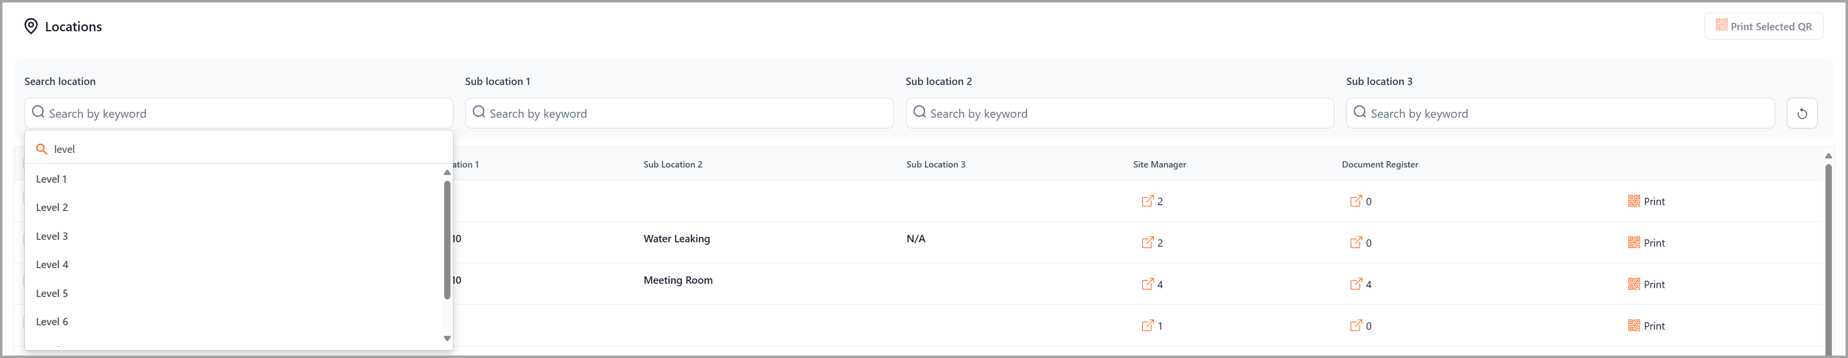The image size is (1848, 358).
Task: Click the dropdown list scrollbar down arrow
Action: tap(447, 338)
